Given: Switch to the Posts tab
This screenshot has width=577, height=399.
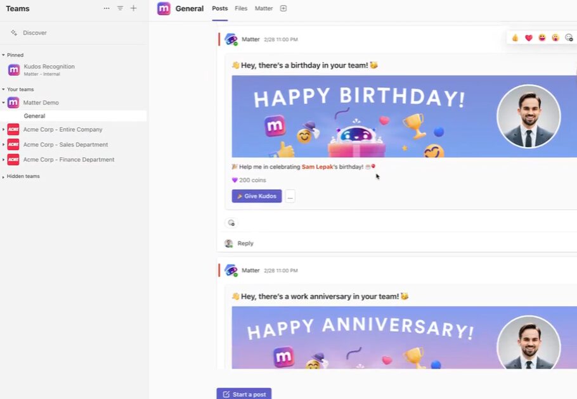Looking at the screenshot, I should [219, 8].
